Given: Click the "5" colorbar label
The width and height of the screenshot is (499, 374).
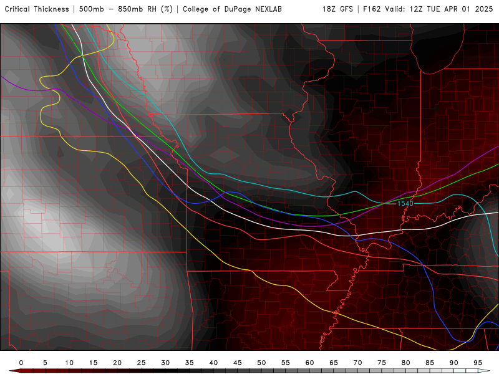Looking at the screenshot, I should click(45, 363).
